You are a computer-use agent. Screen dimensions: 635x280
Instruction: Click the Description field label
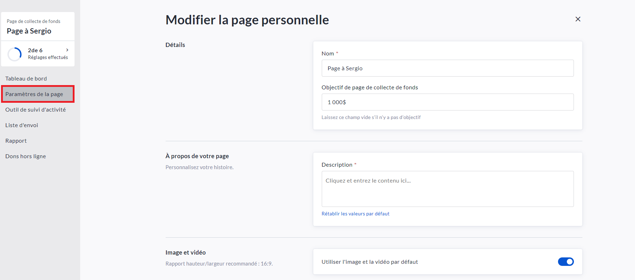click(x=337, y=165)
